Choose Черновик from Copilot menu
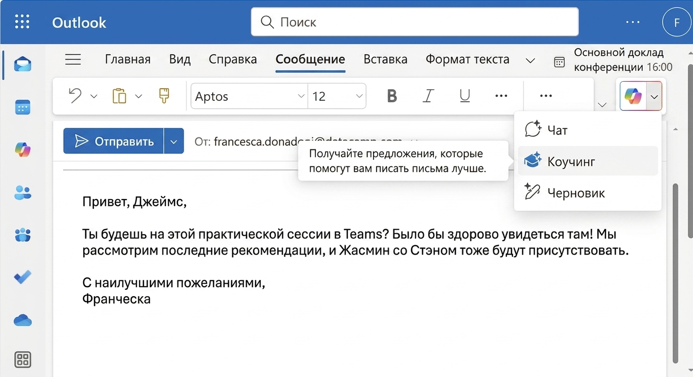Viewport: 693px width, 377px height. tap(588, 193)
